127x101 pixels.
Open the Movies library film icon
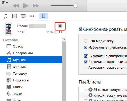coord(14,16)
